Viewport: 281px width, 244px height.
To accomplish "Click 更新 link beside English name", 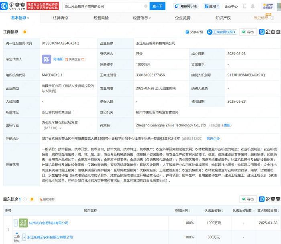I will point(227,125).
